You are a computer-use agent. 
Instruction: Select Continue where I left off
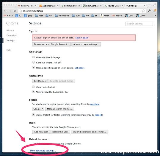(34, 62)
